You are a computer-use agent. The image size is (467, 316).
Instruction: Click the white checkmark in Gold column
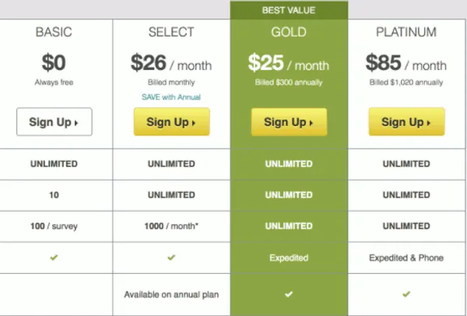[x=289, y=294]
